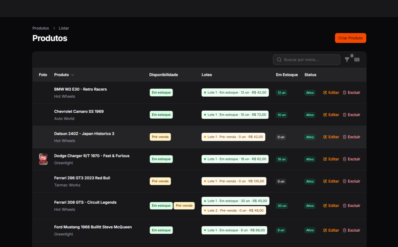Open the table filter funnel icon
The width and height of the screenshot is (398, 247).
[x=347, y=60]
